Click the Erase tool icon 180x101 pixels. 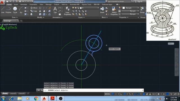tap(49, 8)
